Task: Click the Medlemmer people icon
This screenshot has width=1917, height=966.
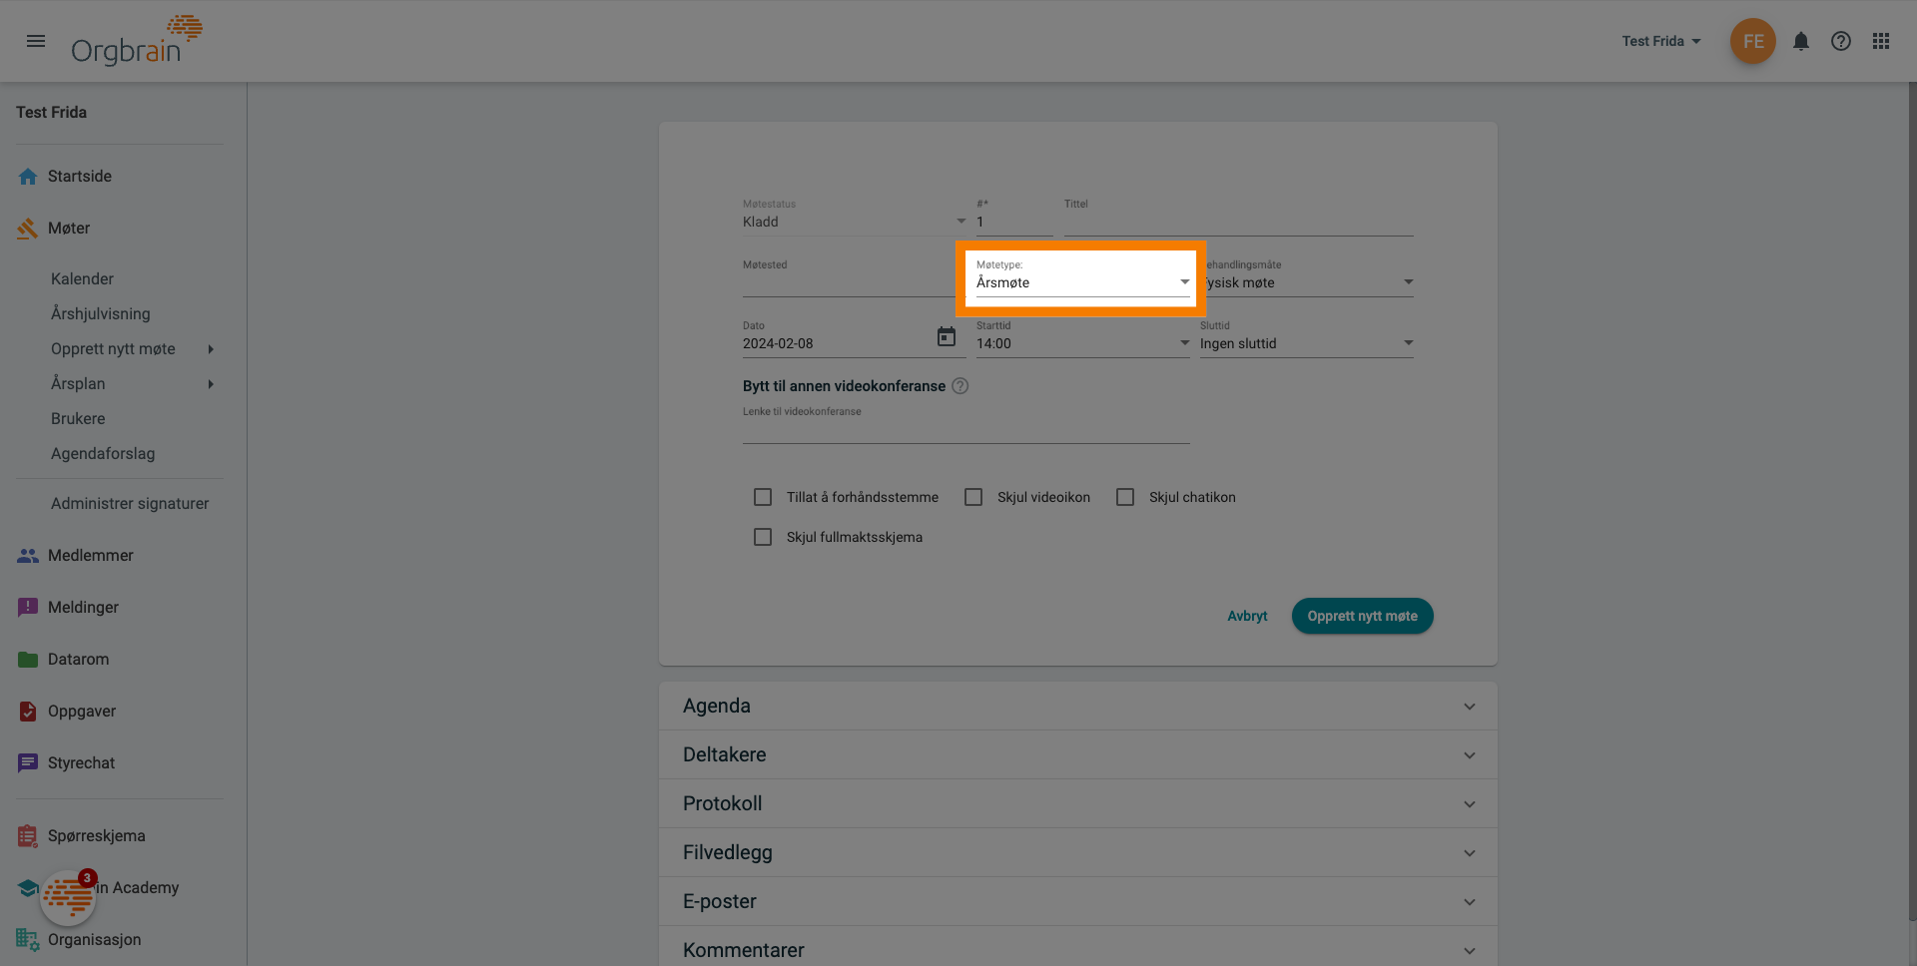Action: click(28, 556)
